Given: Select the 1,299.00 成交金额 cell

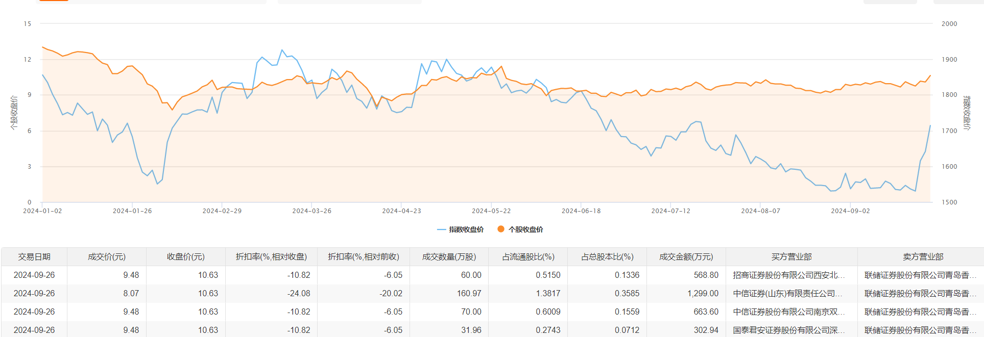Looking at the screenshot, I should (703, 294).
